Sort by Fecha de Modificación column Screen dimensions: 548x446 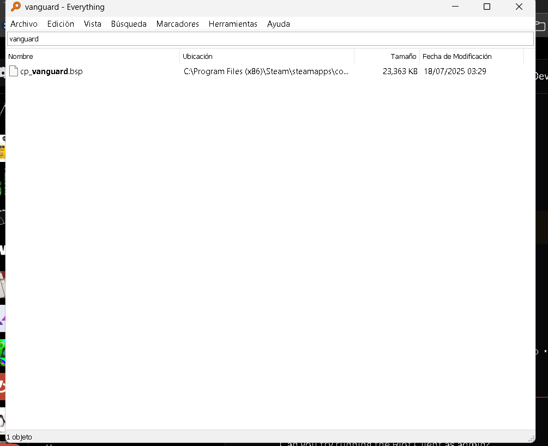[x=472, y=56]
